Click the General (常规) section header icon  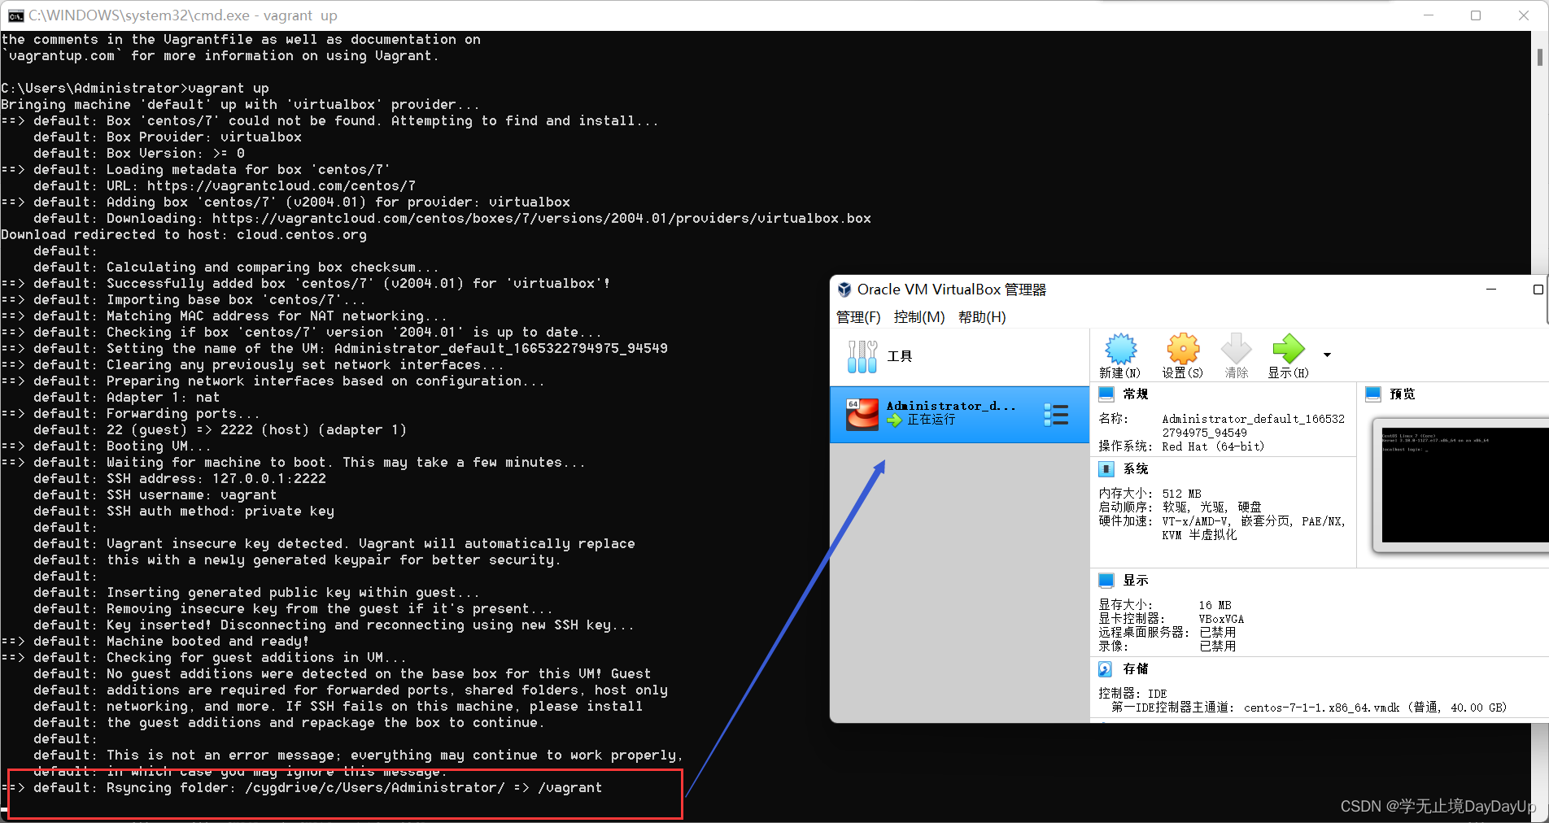tap(1106, 394)
